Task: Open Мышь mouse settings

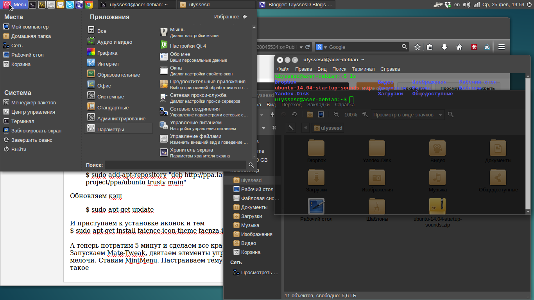Action: pos(204,32)
